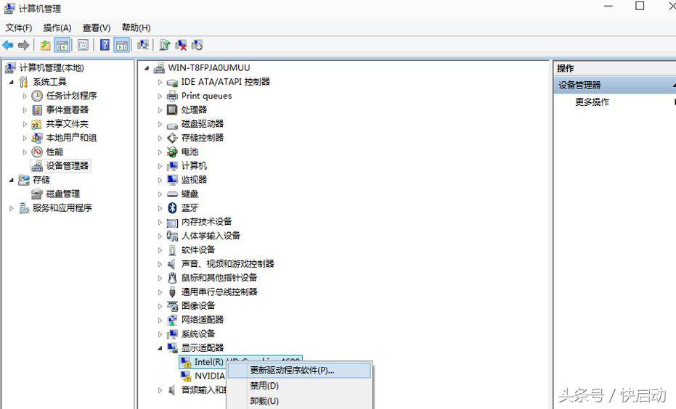Viewport: 676px width, 409px height.
Task: Click the Back arrow toolbar icon
Action: tap(8, 45)
